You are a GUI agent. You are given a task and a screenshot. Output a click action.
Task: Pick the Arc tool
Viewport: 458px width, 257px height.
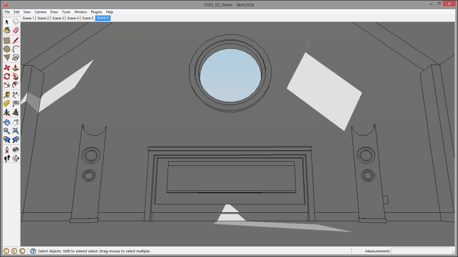16,49
